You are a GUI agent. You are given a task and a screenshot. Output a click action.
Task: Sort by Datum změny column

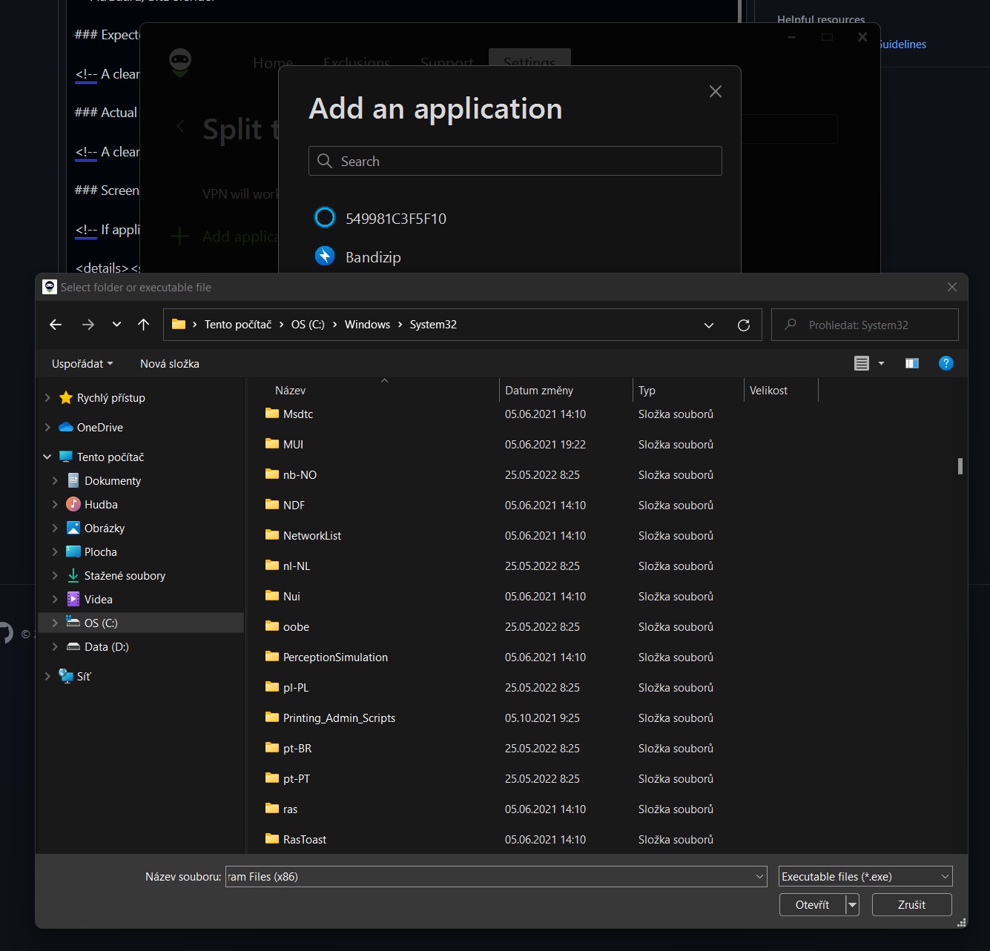pyautogui.click(x=539, y=390)
